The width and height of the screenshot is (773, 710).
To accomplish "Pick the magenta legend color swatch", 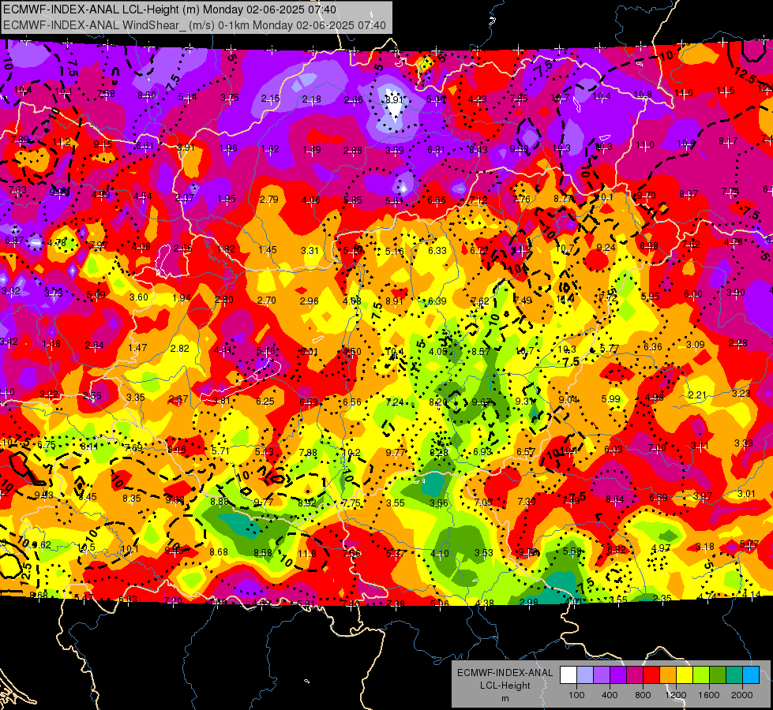I will pyautogui.click(x=635, y=675).
